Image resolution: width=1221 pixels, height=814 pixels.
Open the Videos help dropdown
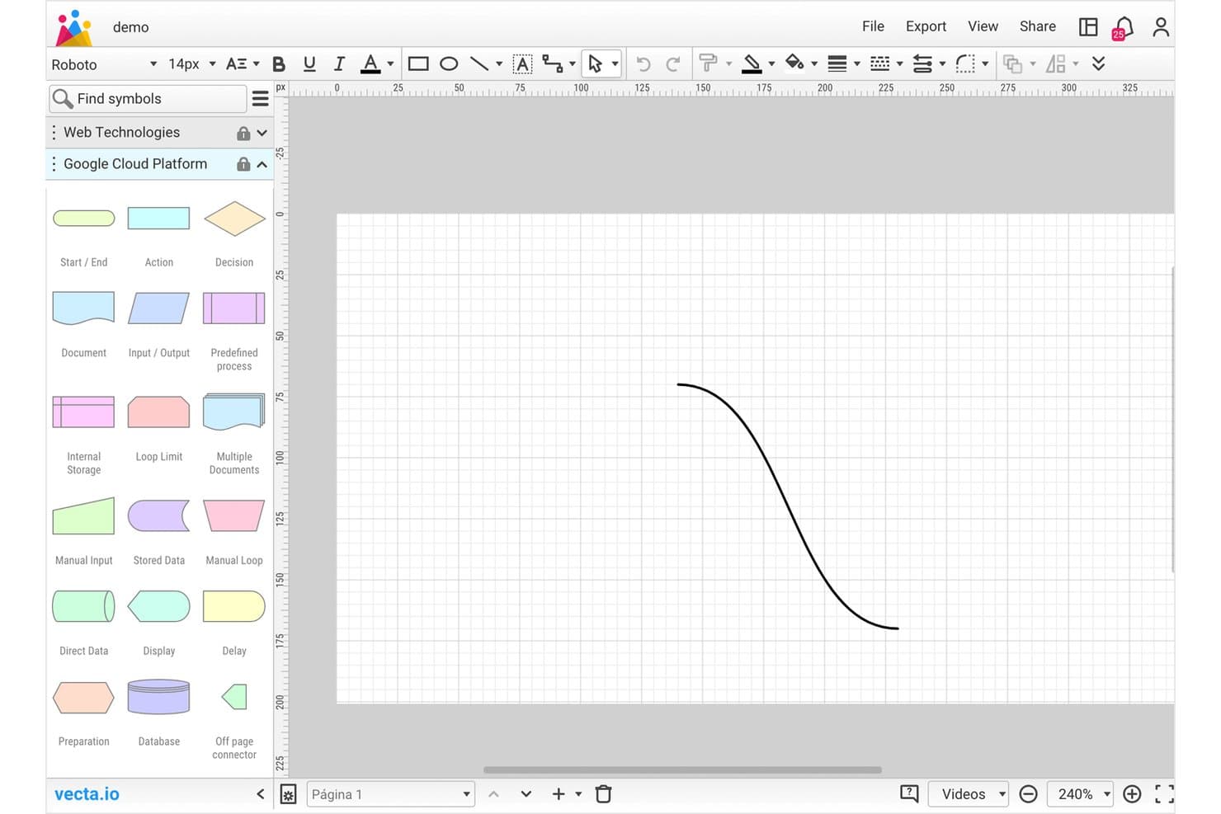coord(969,794)
